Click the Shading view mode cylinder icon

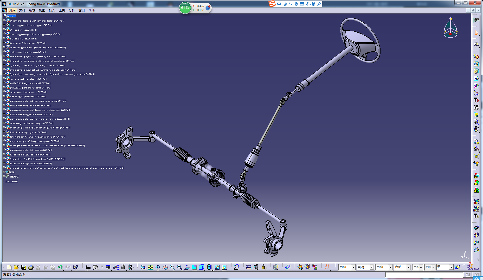pyautogui.click(x=209, y=267)
